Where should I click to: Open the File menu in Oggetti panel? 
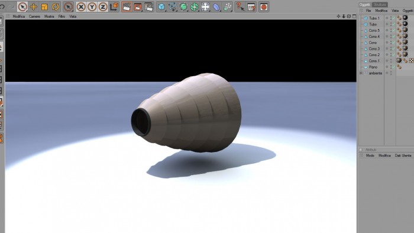pyautogui.click(x=368, y=11)
